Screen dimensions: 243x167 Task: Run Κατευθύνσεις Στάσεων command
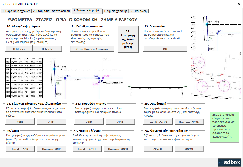point(92,49)
